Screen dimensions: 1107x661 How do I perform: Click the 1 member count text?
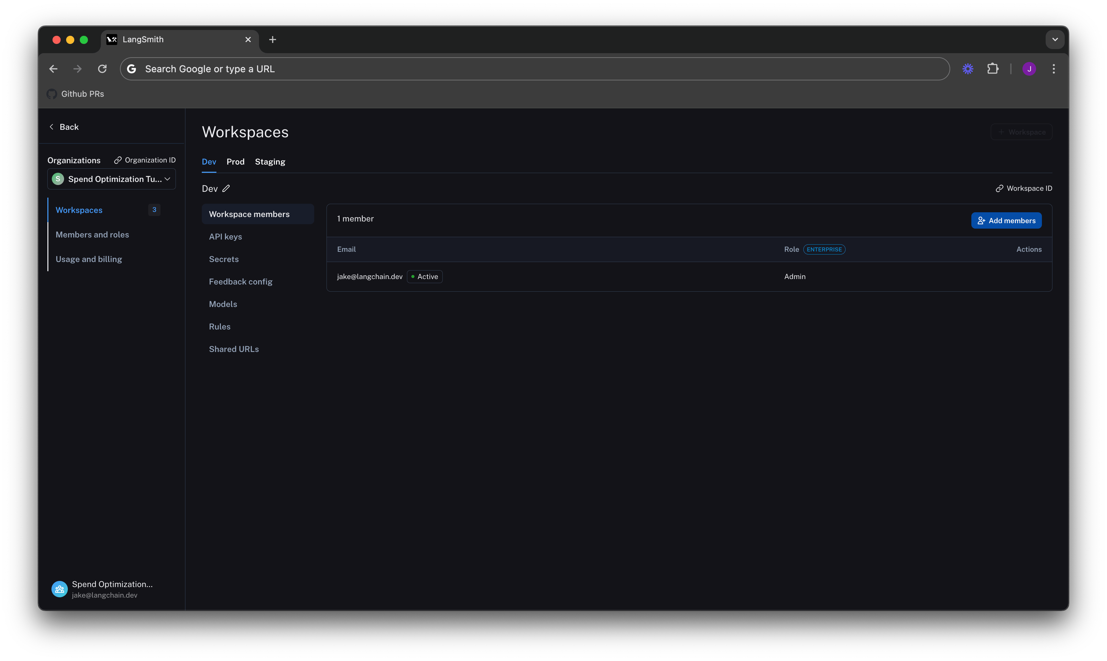[355, 219]
